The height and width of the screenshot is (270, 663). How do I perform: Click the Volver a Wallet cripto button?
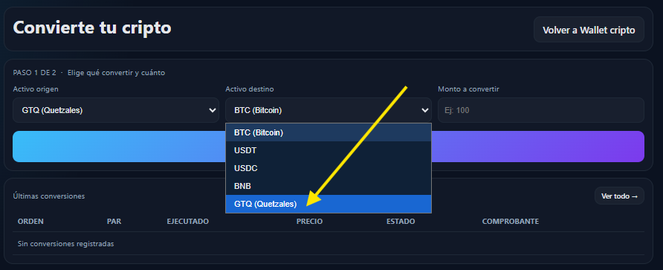pos(589,30)
